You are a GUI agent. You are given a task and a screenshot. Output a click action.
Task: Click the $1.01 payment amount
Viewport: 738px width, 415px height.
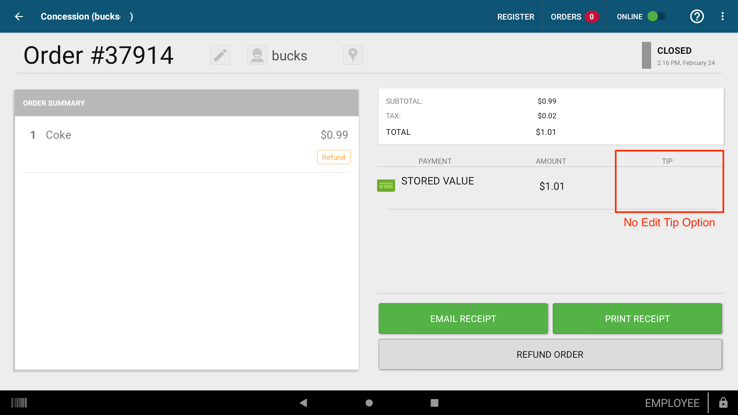pos(552,186)
